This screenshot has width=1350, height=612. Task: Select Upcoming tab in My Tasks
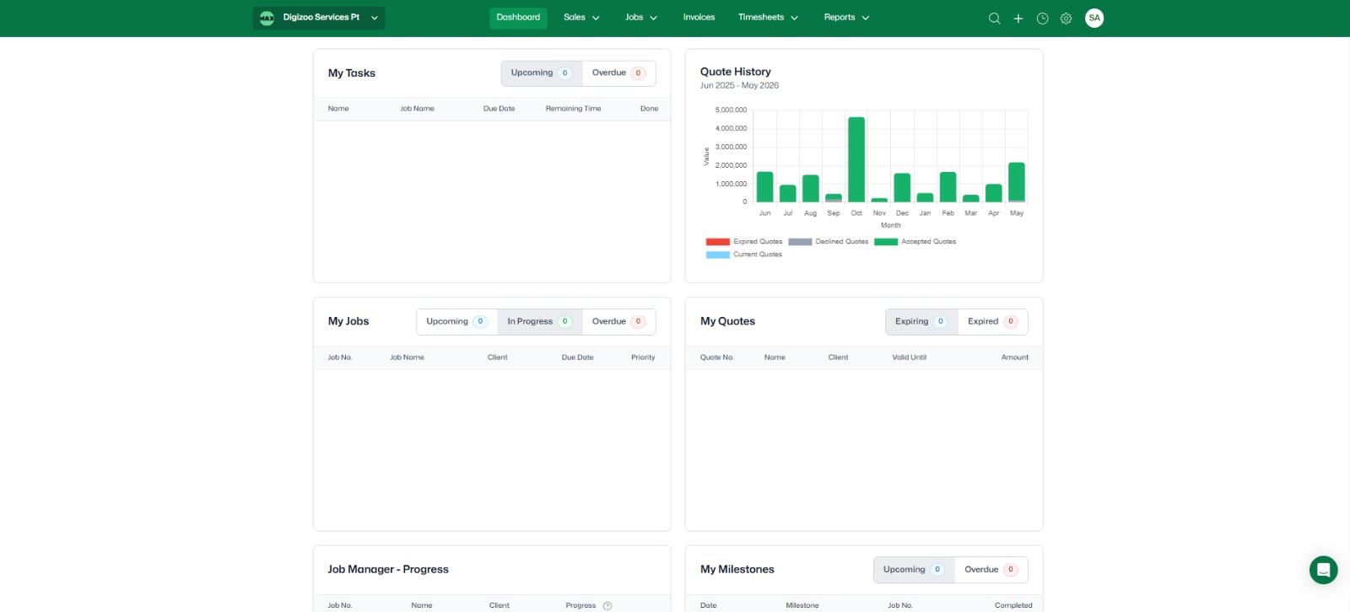pyautogui.click(x=542, y=73)
